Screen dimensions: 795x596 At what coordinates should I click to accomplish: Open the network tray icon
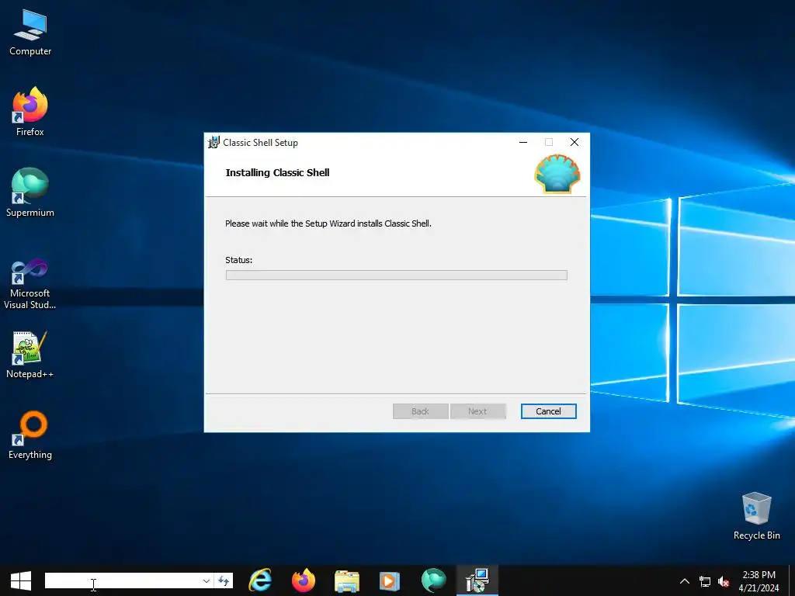tap(705, 581)
